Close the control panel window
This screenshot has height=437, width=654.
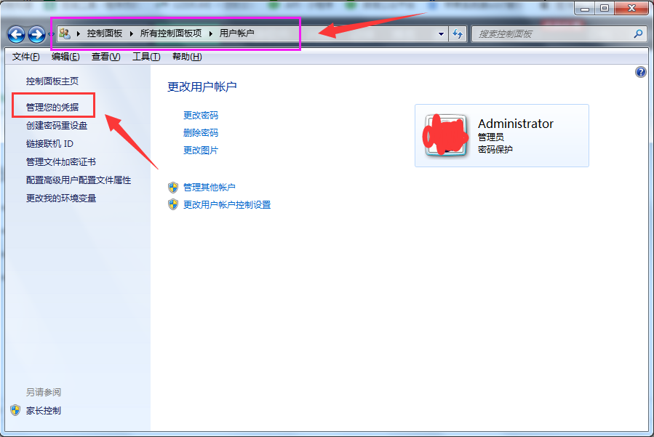click(631, 8)
